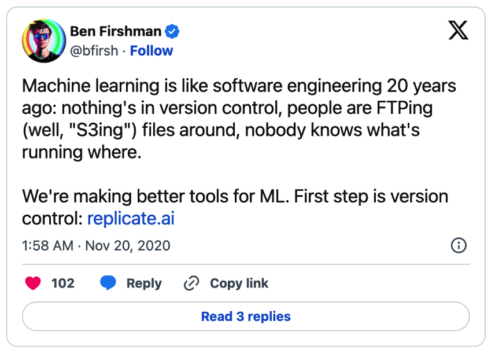Open the Read 3 replies button
The image size is (495, 354).
[x=246, y=316]
